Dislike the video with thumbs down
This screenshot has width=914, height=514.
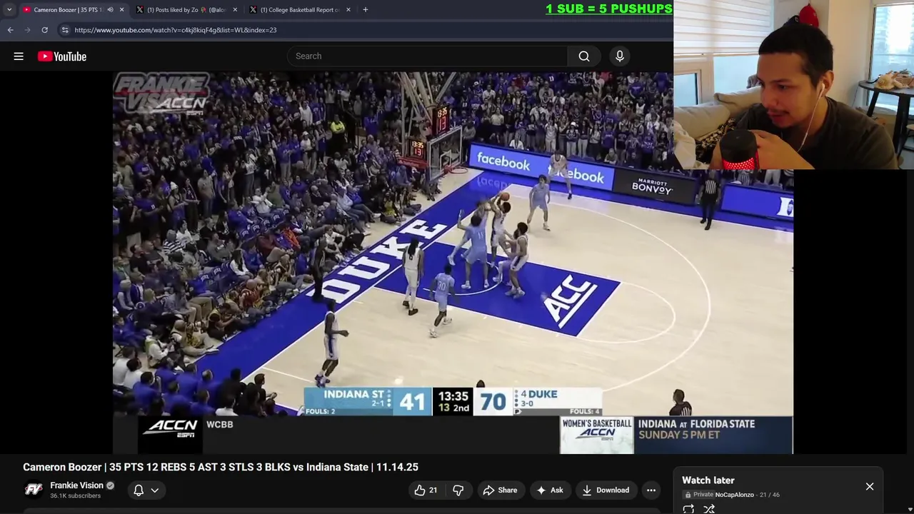point(458,490)
